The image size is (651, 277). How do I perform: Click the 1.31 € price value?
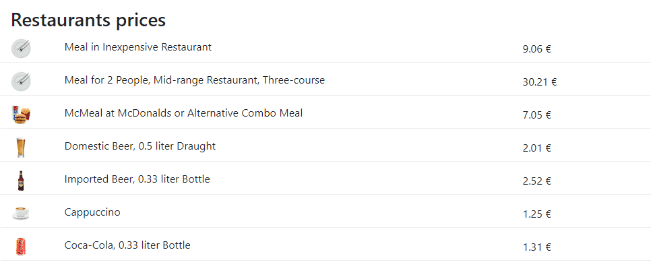536,247
